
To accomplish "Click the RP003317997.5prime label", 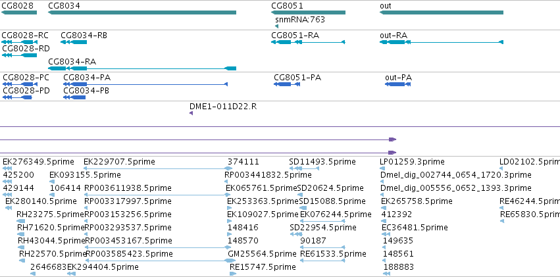I will click(128, 201).
